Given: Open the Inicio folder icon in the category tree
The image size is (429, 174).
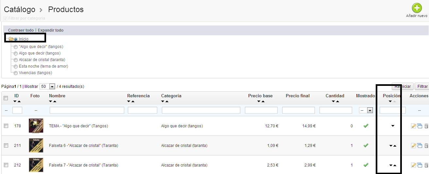Looking at the screenshot, I should click(11, 39).
